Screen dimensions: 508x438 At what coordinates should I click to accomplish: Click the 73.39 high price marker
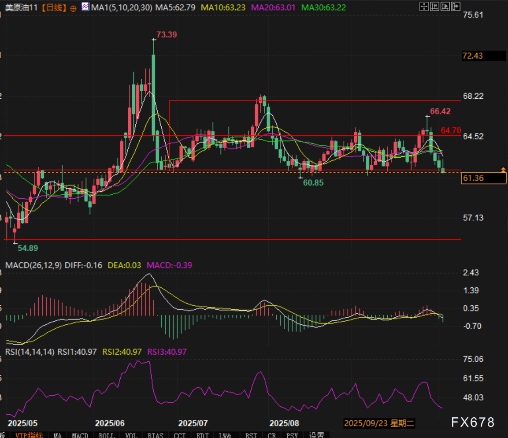(167, 35)
